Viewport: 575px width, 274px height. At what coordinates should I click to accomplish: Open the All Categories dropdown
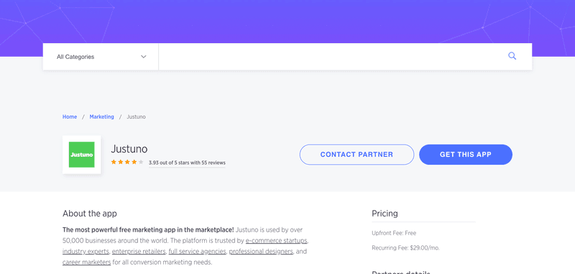pos(101,57)
